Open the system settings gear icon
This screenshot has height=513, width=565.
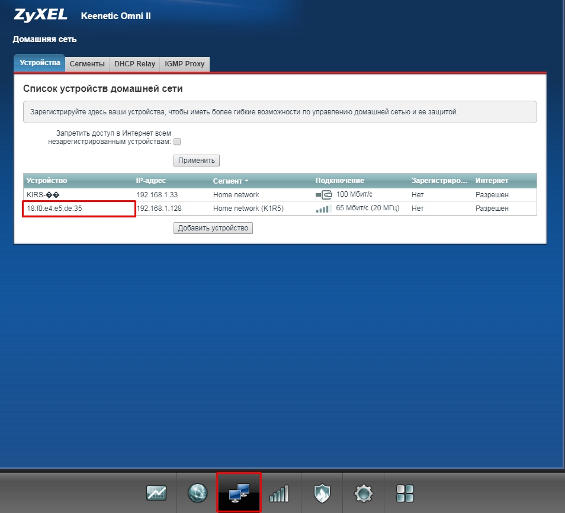point(363,493)
